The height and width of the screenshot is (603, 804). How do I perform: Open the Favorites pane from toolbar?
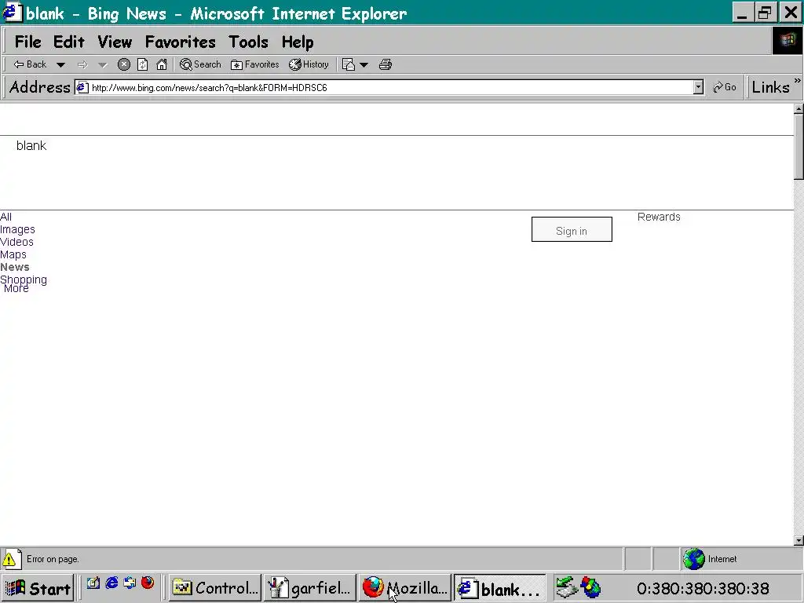pos(255,64)
